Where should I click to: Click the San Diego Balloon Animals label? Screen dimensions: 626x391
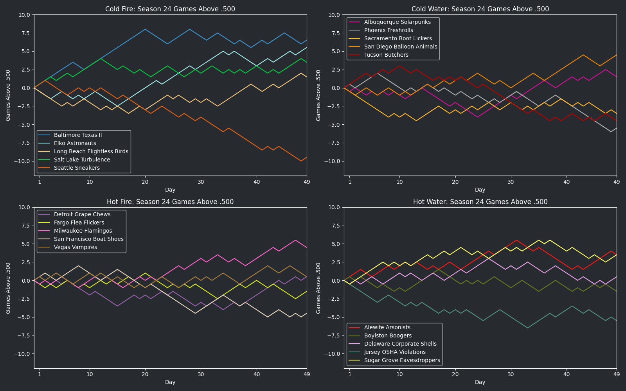click(400, 47)
